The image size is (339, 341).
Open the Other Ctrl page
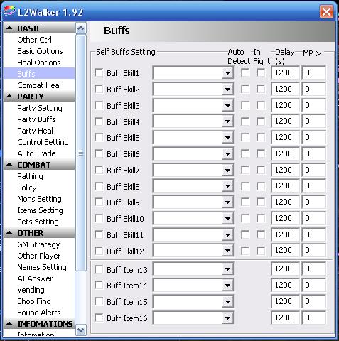(x=34, y=40)
